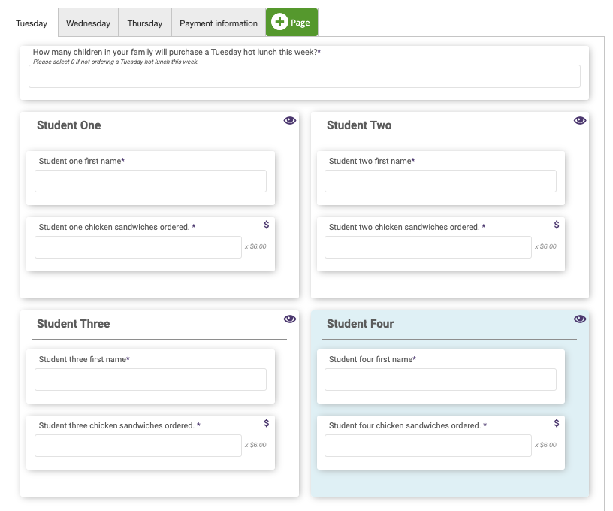Open the Tuesday hot lunch children count field
The height and width of the screenshot is (511, 613).
click(x=304, y=77)
